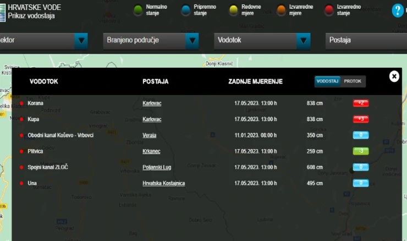Click Obodni kanal Koševo - Vrbovci name
Image resolution: width=407 pixels, height=241 pixels.
(x=61, y=135)
